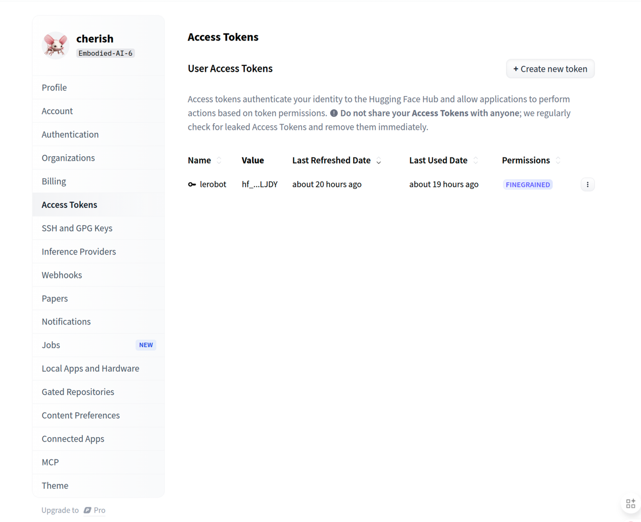Open Authentication settings

click(98, 134)
